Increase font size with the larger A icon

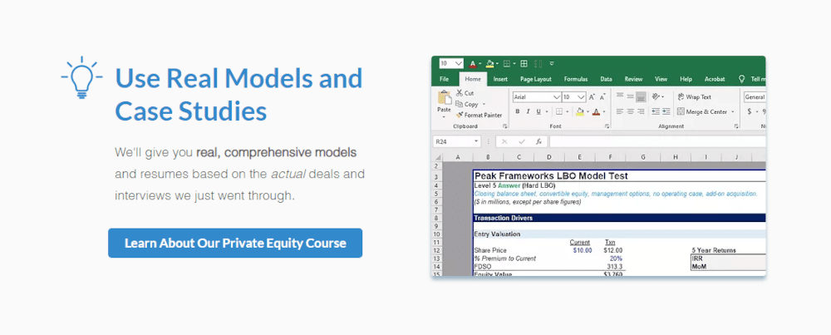tap(592, 97)
